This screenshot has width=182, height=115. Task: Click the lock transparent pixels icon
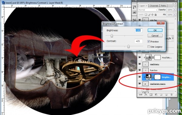pos(146,15)
